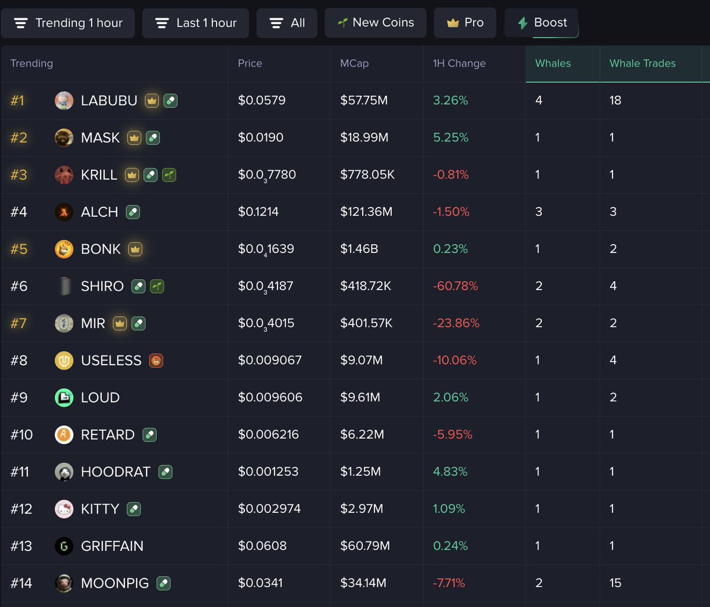Click the pill badge next to ALCH
The height and width of the screenshot is (607, 710).
click(133, 212)
